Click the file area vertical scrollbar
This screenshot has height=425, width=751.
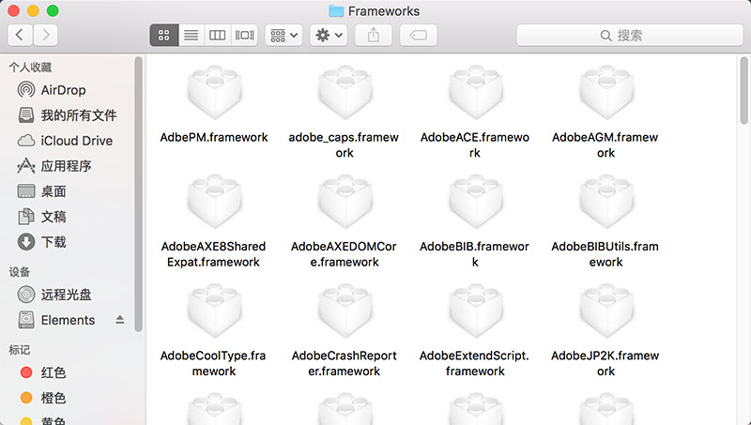pyautogui.click(x=743, y=90)
